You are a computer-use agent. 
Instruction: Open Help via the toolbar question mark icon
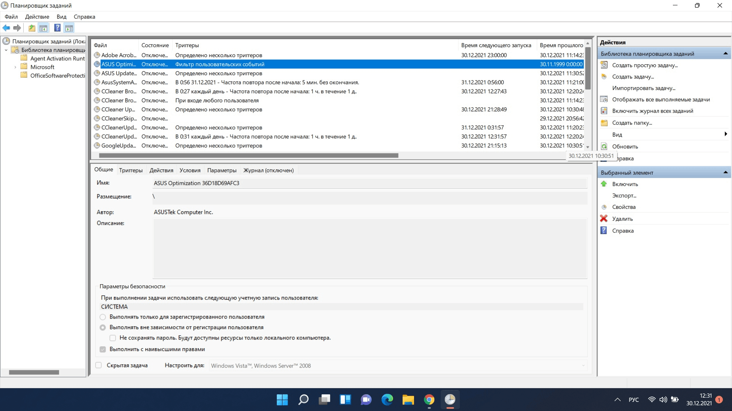(x=57, y=28)
